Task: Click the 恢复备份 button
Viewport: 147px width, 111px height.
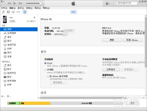Action: (130, 70)
